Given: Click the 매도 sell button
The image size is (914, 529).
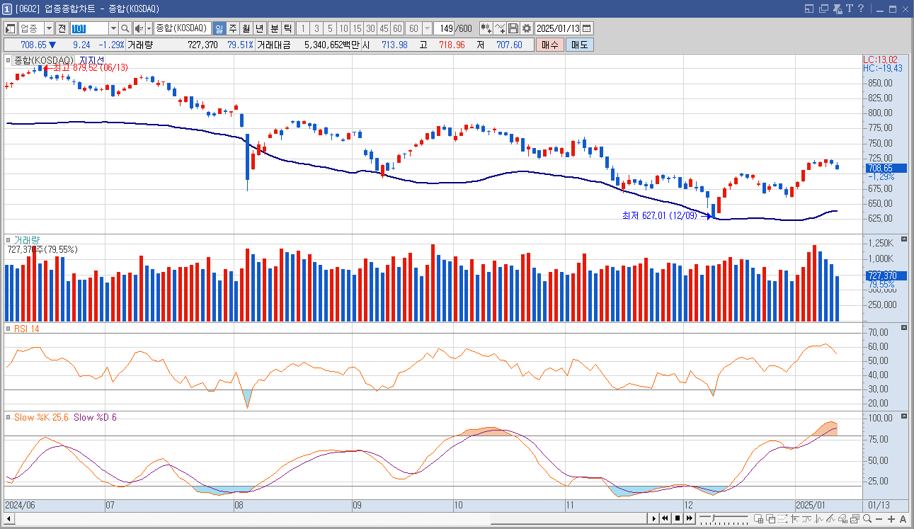Looking at the screenshot, I should (x=579, y=45).
